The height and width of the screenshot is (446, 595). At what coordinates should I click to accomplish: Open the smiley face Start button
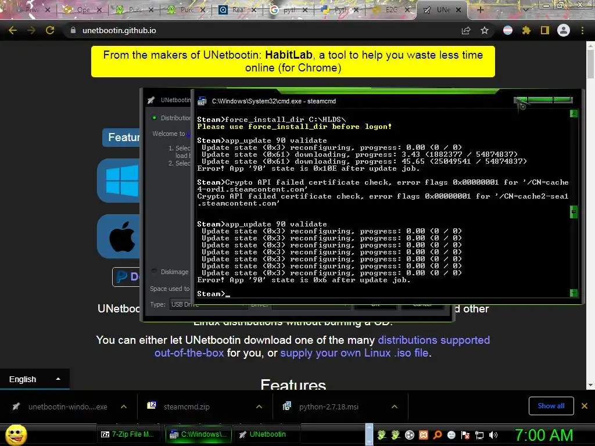[16, 434]
